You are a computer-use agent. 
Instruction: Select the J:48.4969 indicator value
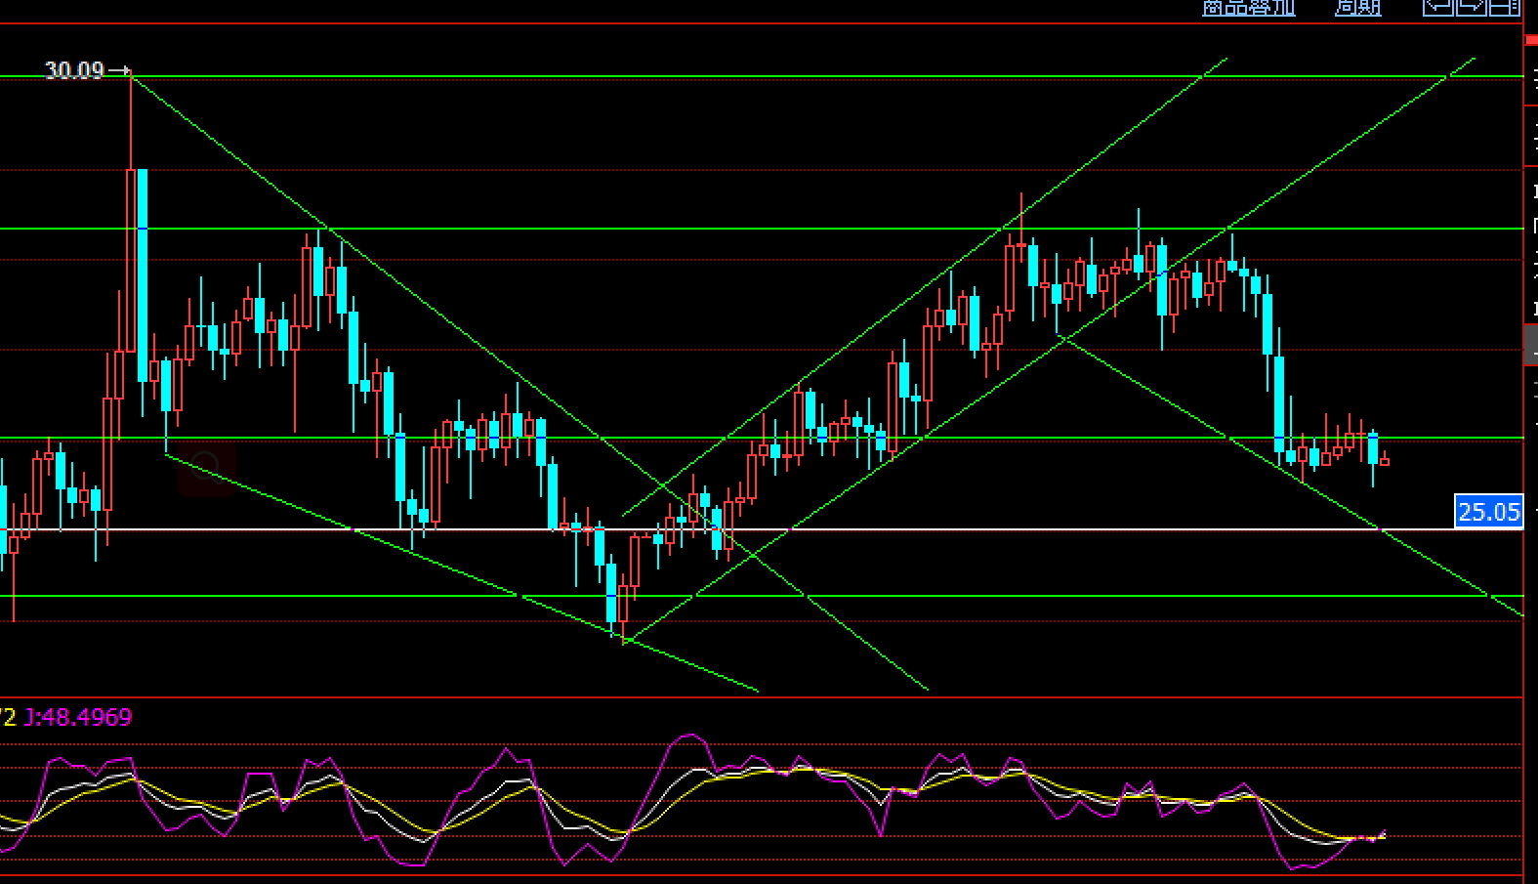[x=78, y=717]
